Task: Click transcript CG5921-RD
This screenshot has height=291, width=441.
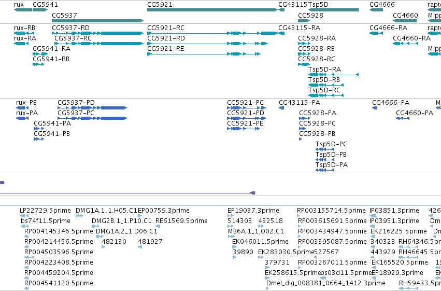Action: point(166,38)
